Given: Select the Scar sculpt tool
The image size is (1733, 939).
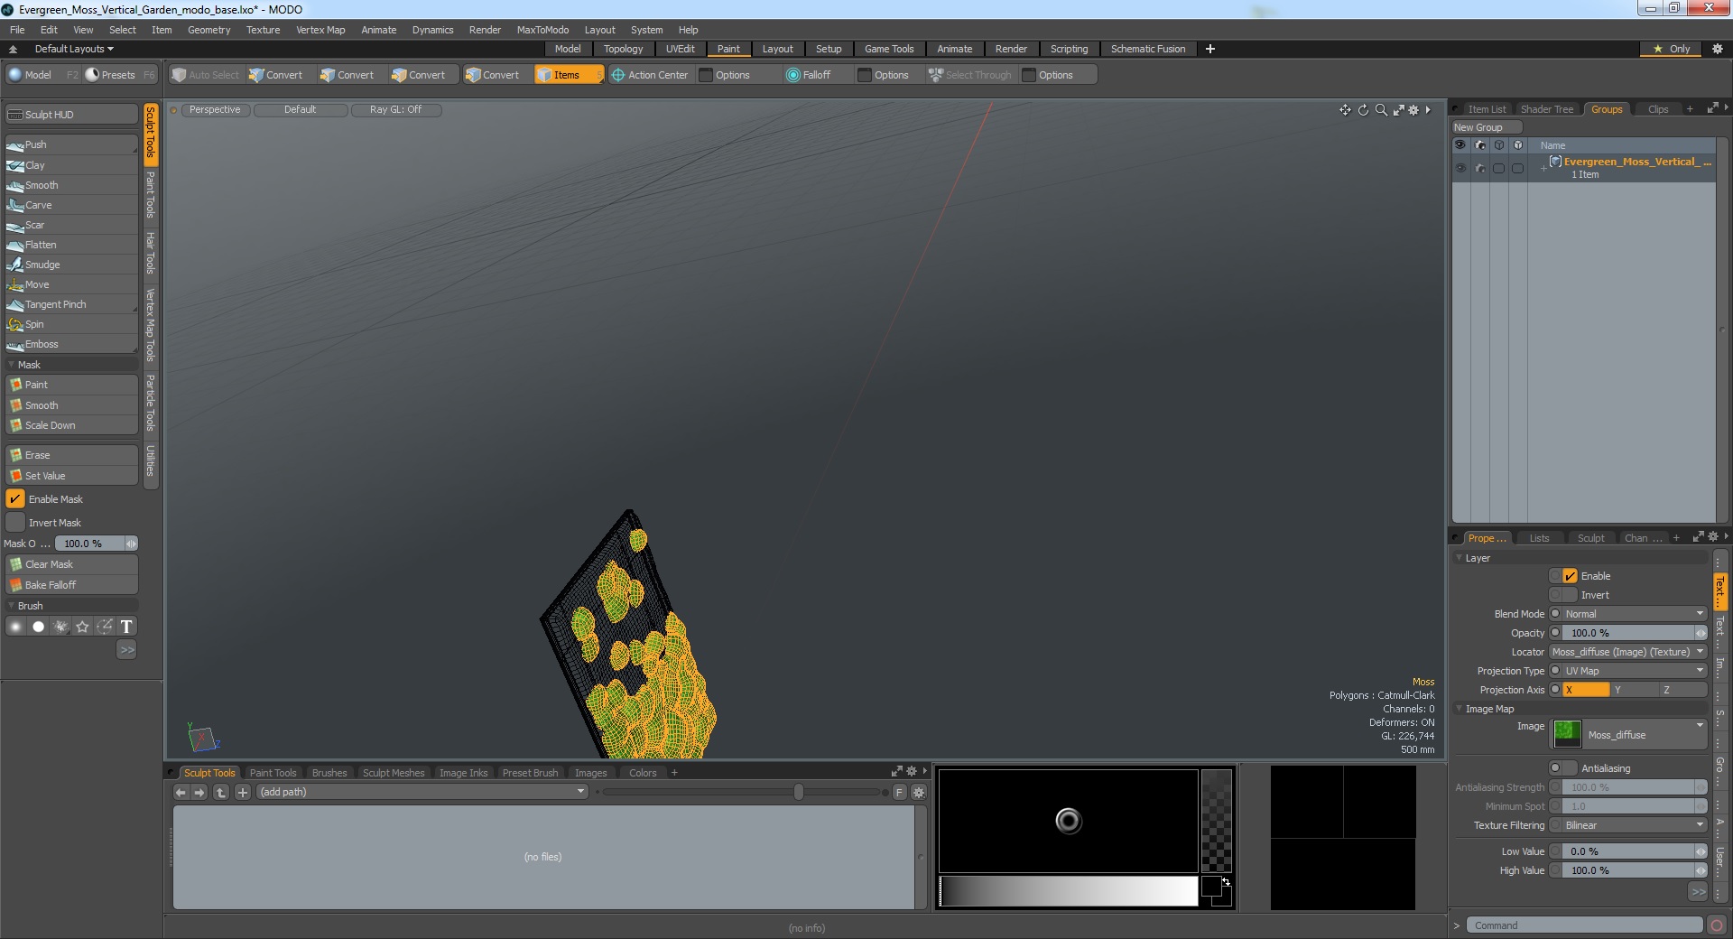Looking at the screenshot, I should click(71, 225).
